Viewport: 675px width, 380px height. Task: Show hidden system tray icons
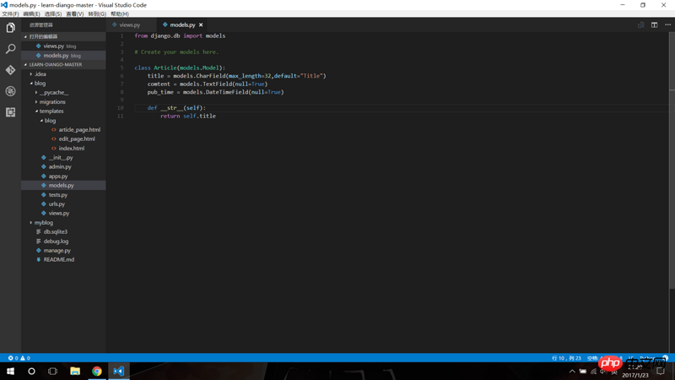572,371
